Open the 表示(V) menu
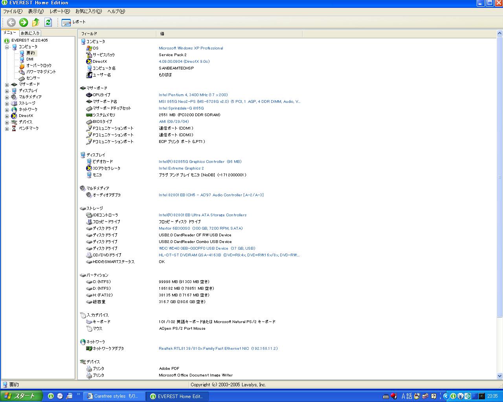The image size is (503, 402). (35, 11)
